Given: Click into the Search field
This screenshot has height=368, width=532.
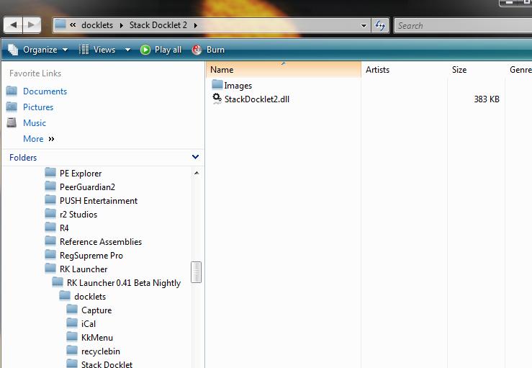Looking at the screenshot, I should (x=463, y=25).
